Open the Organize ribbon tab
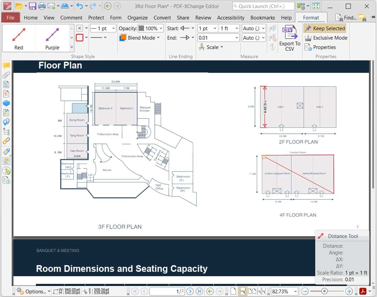Screen dimensions: 377x297 (x=138, y=17)
